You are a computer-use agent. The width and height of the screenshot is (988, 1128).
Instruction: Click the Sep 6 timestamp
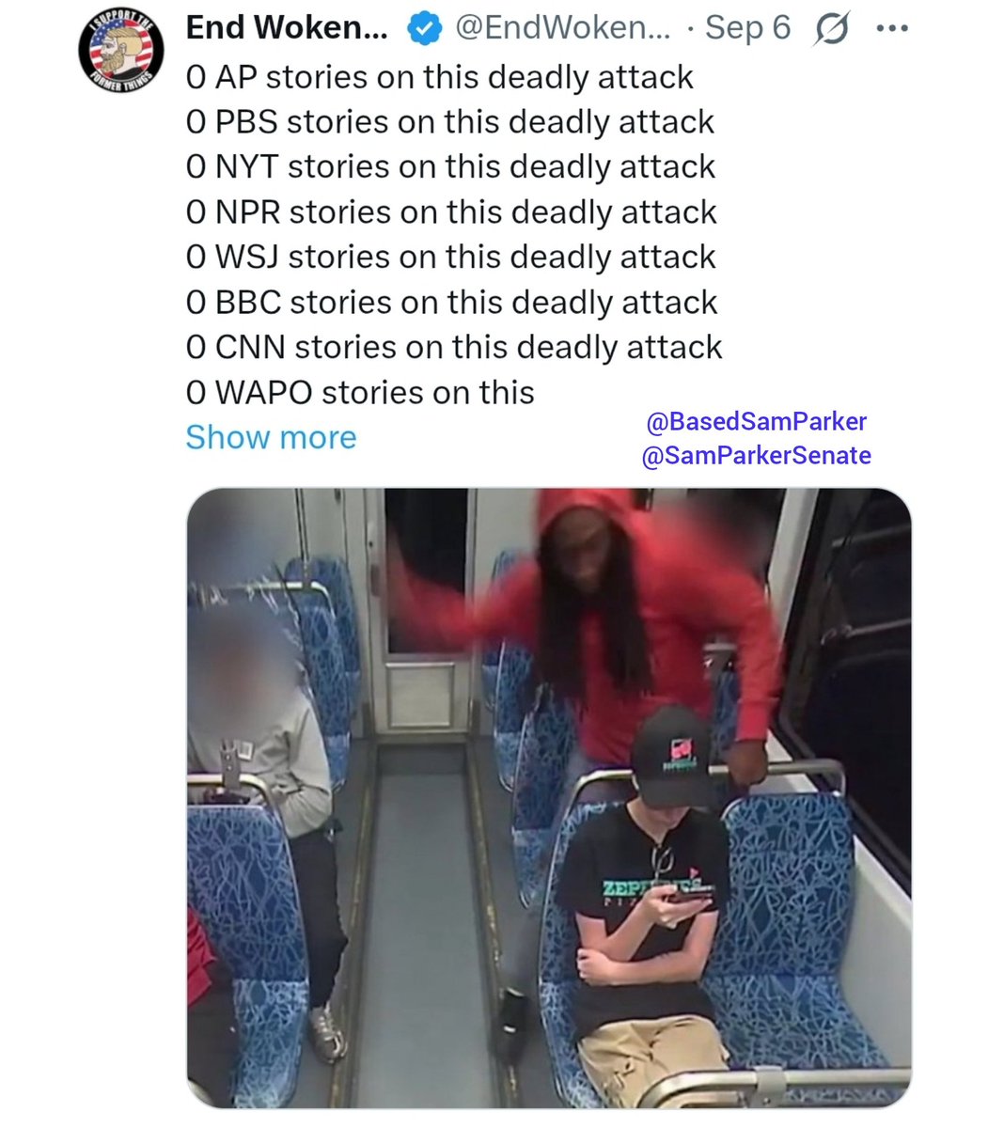[747, 28]
